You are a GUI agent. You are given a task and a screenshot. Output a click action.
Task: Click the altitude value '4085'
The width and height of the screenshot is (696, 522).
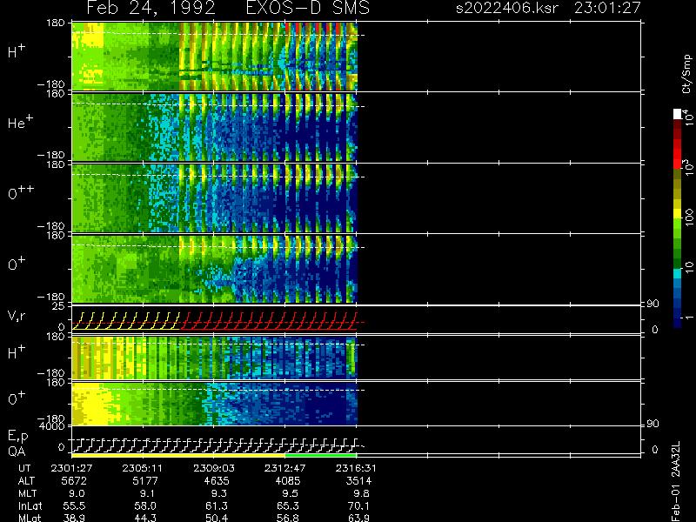point(288,481)
